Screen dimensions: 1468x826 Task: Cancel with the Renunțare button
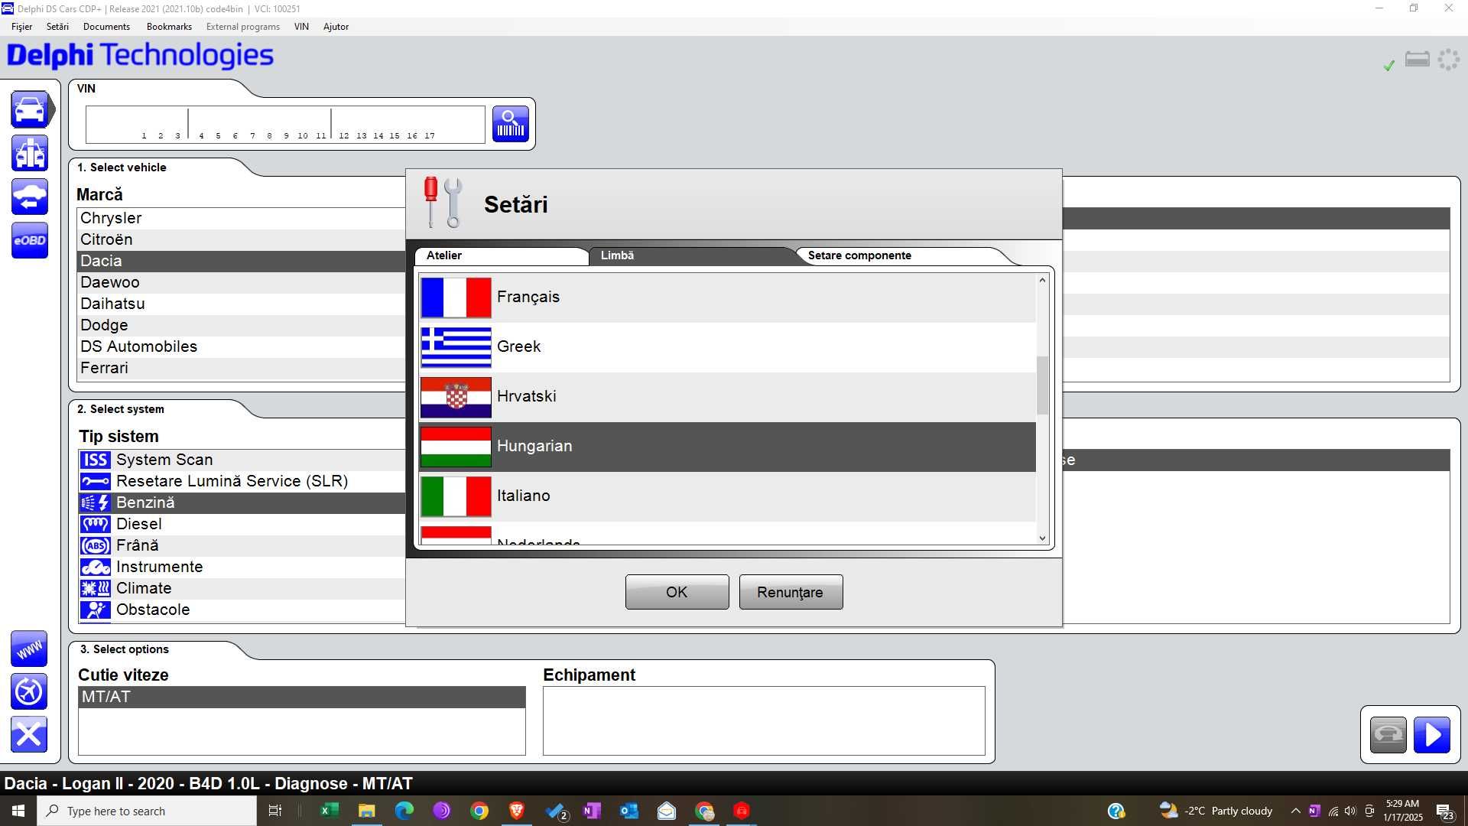click(x=791, y=592)
